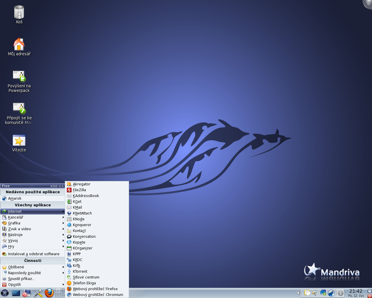Launch Webový prohlížeč Chromium
This screenshot has width=372, height=298.
pyautogui.click(x=97, y=295)
